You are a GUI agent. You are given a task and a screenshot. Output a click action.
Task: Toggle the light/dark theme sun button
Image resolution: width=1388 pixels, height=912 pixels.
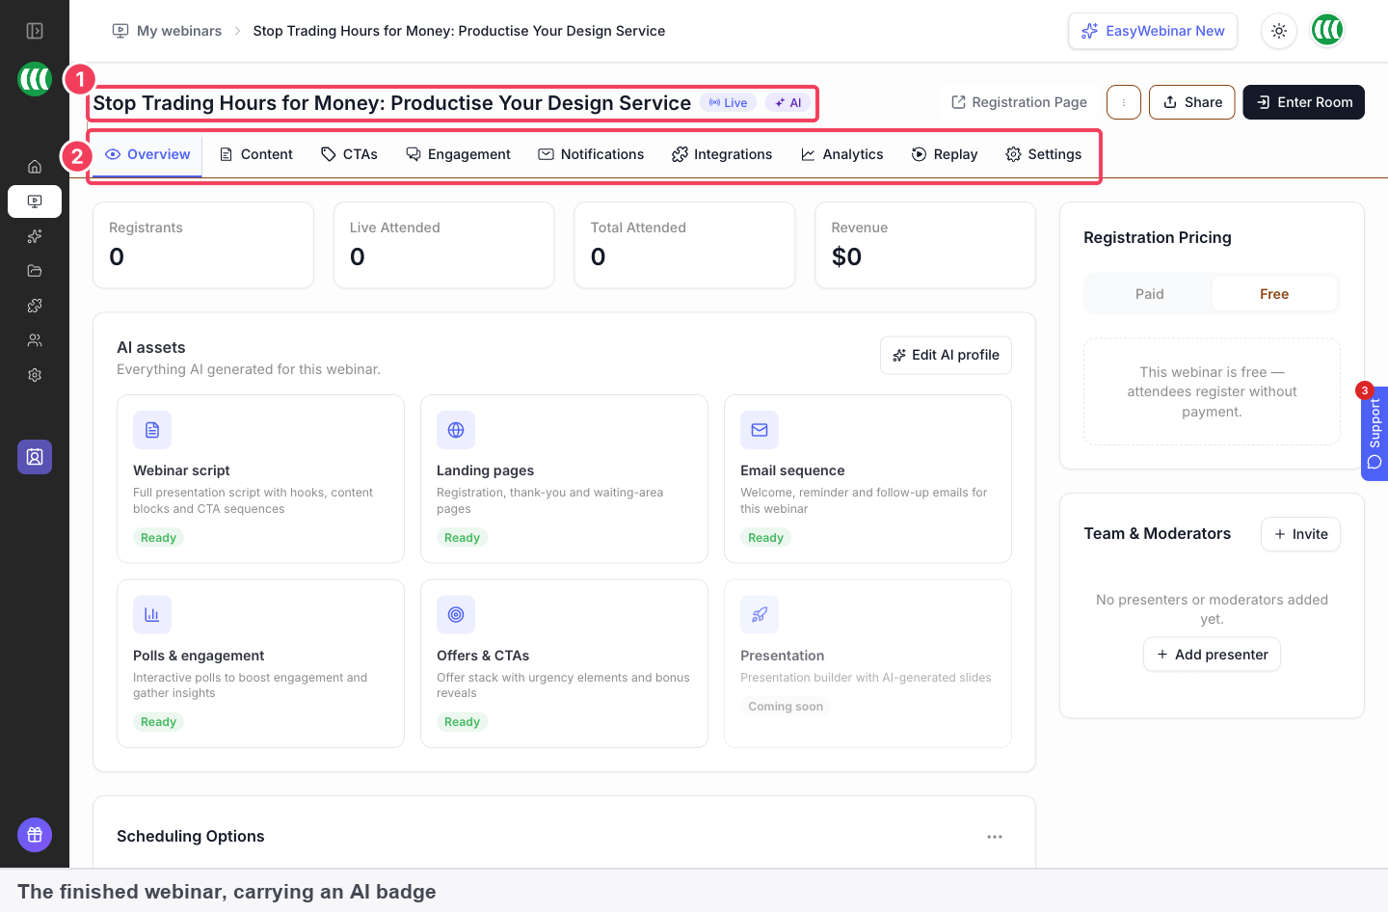(1279, 31)
